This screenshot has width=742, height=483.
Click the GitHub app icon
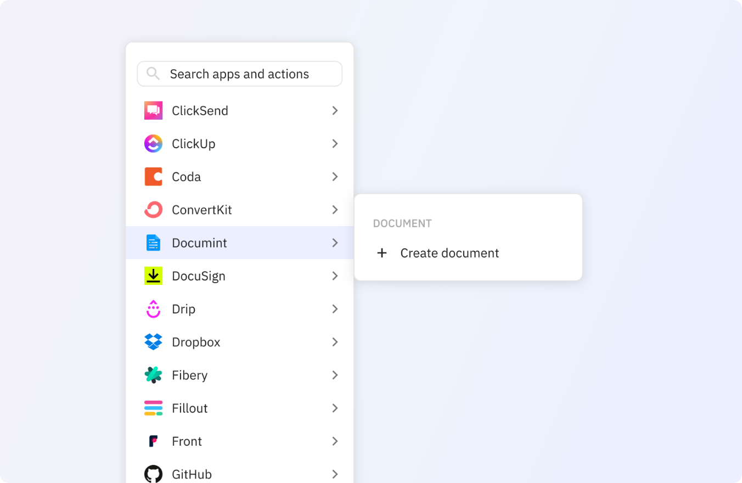(153, 474)
